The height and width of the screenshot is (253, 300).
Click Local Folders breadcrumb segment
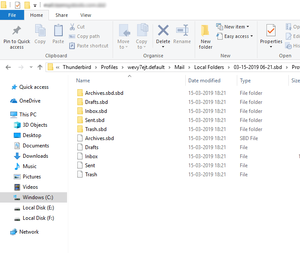click(x=209, y=67)
